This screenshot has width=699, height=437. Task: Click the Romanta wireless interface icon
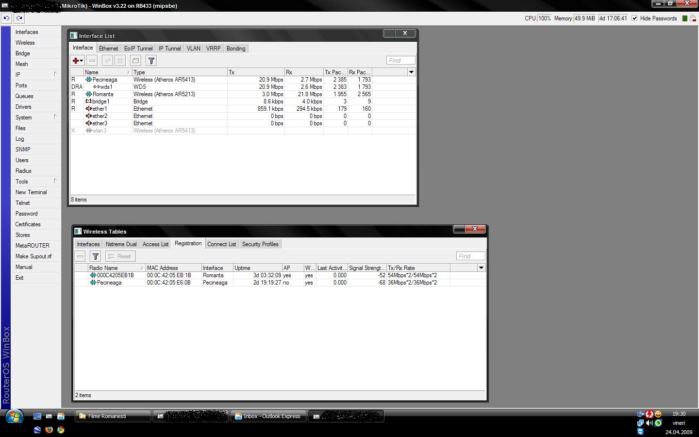tap(89, 94)
